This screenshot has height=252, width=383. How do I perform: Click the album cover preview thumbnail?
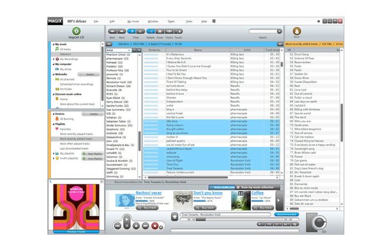coord(76,207)
